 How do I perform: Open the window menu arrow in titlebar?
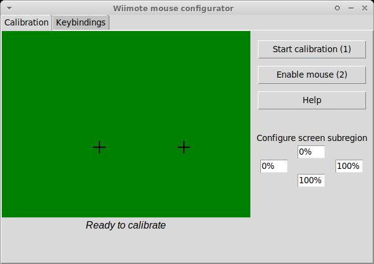click(x=9, y=8)
